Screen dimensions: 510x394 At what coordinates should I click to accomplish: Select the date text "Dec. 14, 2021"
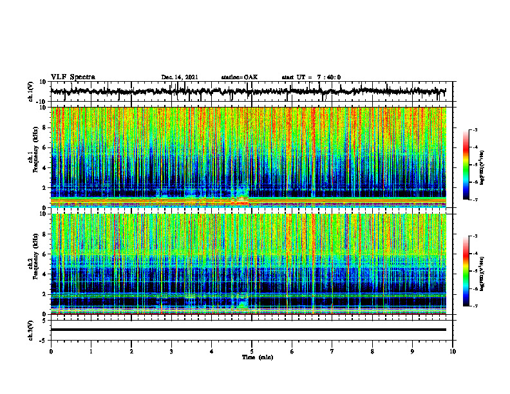point(180,77)
